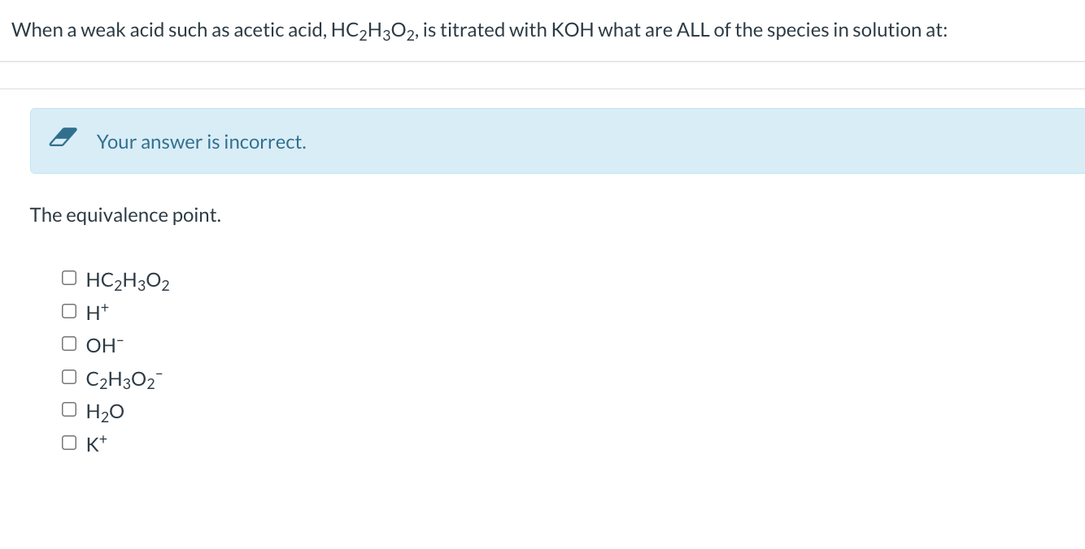Click 'The equivalence point.' heading

point(124,214)
